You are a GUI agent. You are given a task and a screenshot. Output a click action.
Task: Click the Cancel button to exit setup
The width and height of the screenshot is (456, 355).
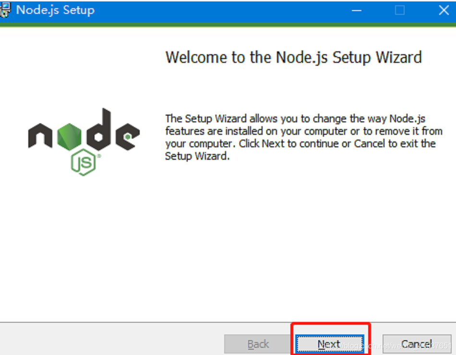click(x=417, y=344)
